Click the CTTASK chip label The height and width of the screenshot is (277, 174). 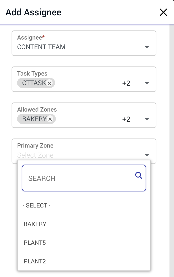pyautogui.click(x=34, y=83)
